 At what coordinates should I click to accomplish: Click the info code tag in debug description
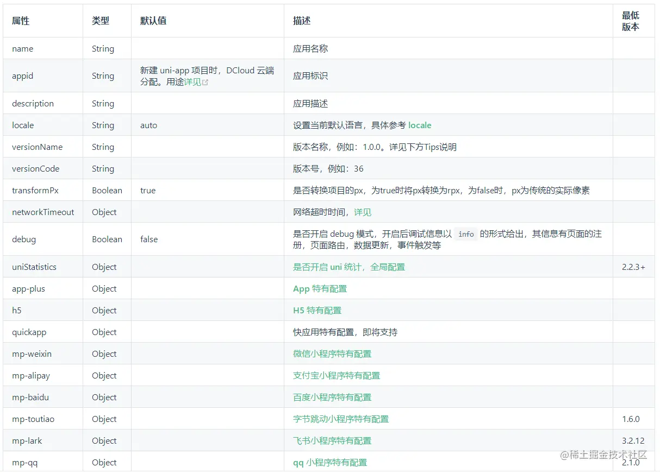(x=466, y=234)
